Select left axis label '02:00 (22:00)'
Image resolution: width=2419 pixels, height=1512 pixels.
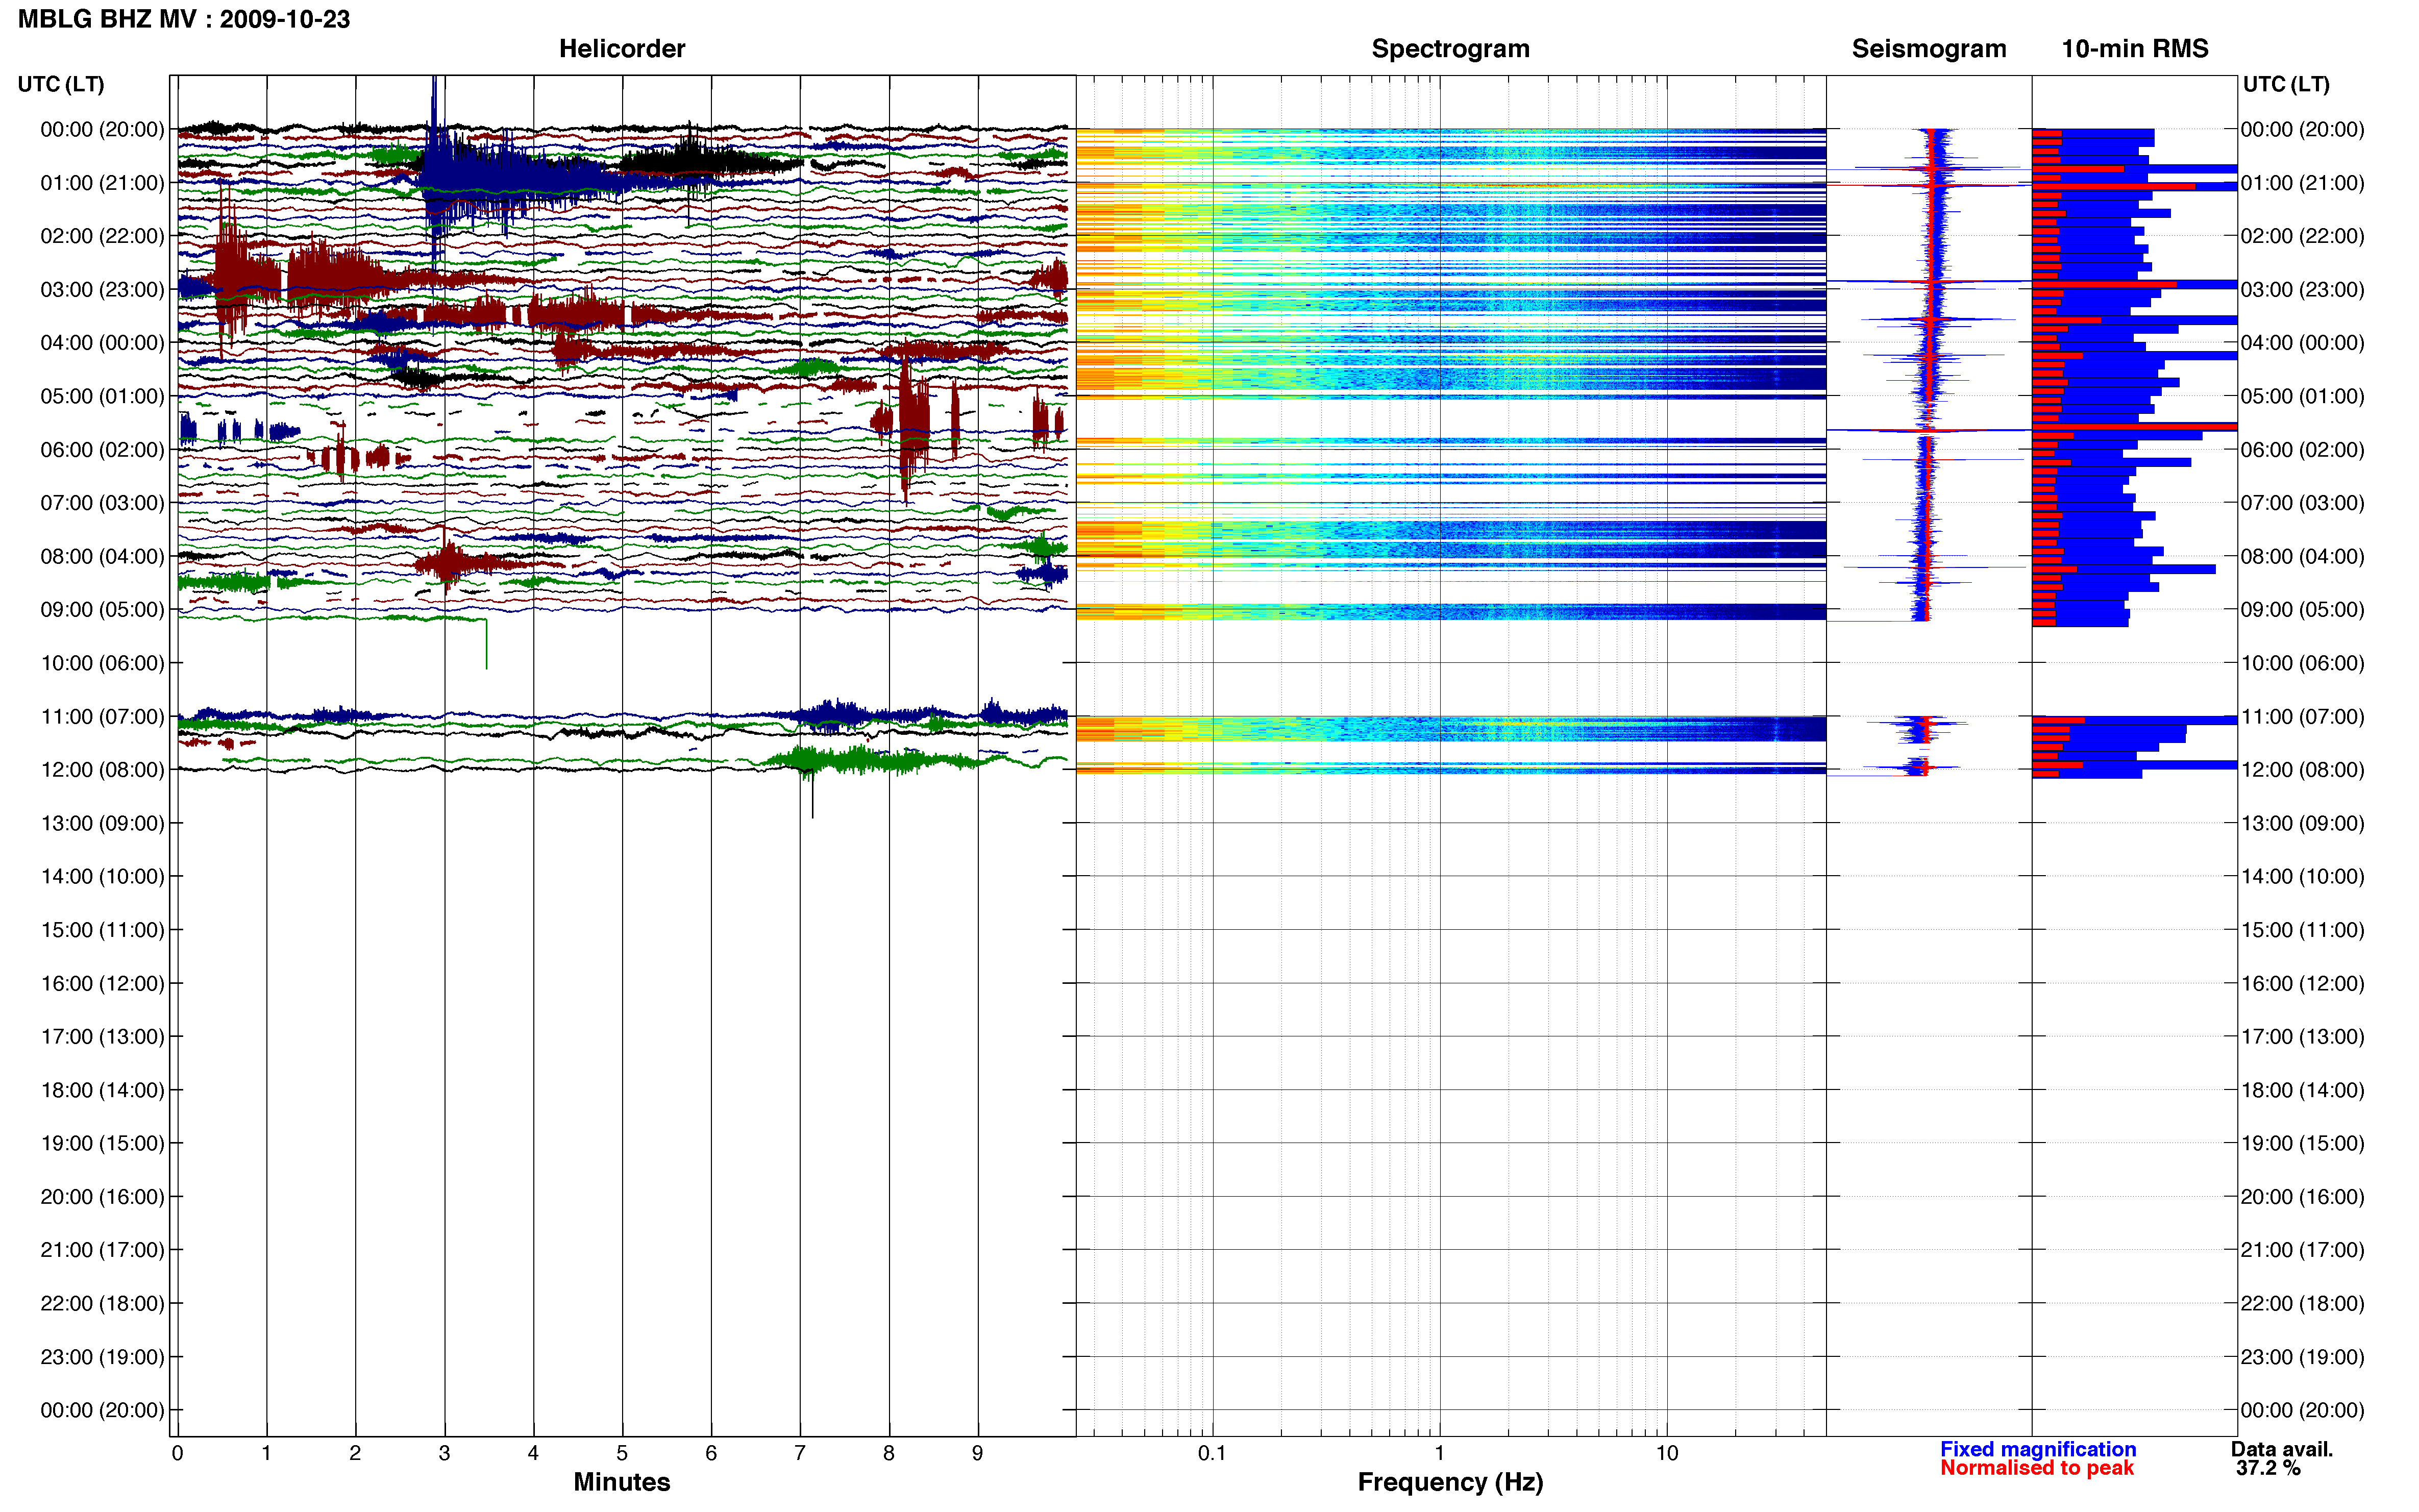(x=102, y=236)
